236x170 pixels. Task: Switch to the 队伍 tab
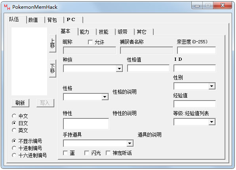pyautogui.click(x=17, y=19)
